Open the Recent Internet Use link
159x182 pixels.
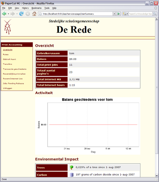click(x=13, y=79)
